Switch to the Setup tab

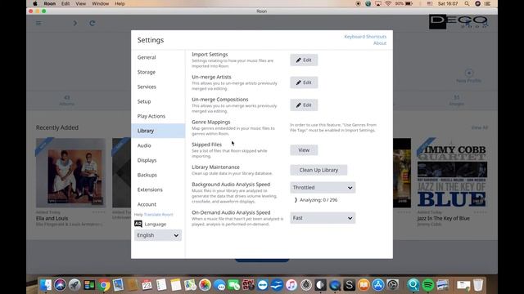158,101
